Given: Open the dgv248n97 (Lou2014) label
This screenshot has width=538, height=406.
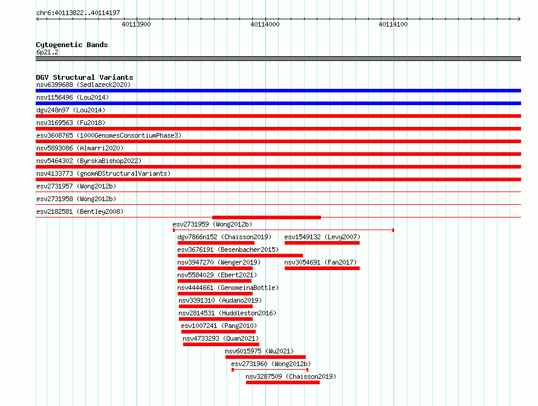Looking at the screenshot, I should click(71, 110).
